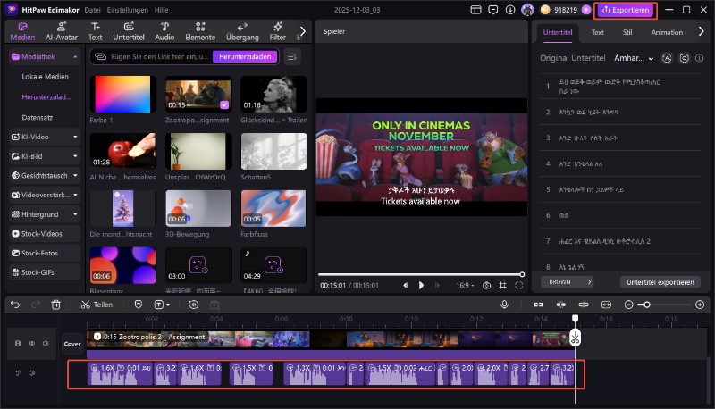Toggle checkmark on Zootropolis clip thumbnail
Screen dimensions: 715x409
coord(223,105)
